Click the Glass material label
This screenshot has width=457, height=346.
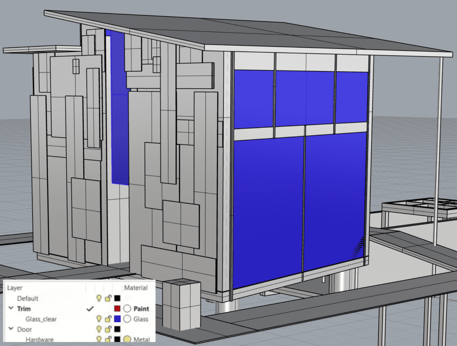point(141,319)
